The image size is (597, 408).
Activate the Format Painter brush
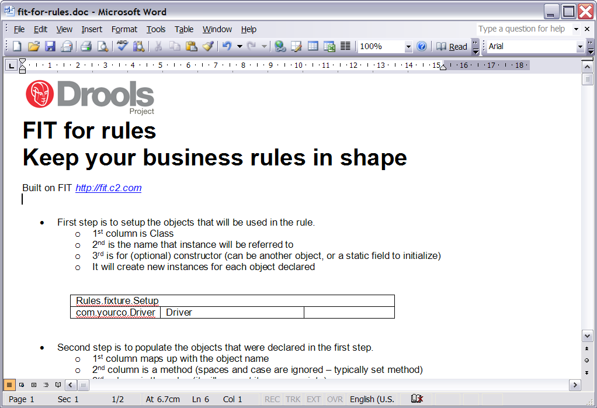click(208, 47)
